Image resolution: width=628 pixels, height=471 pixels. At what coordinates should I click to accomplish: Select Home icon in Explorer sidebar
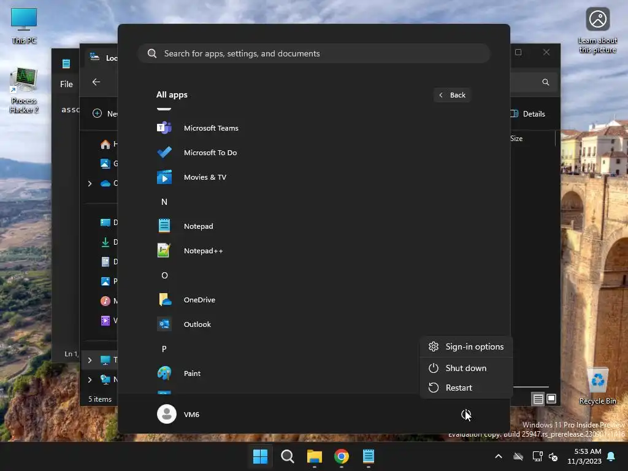click(105, 144)
